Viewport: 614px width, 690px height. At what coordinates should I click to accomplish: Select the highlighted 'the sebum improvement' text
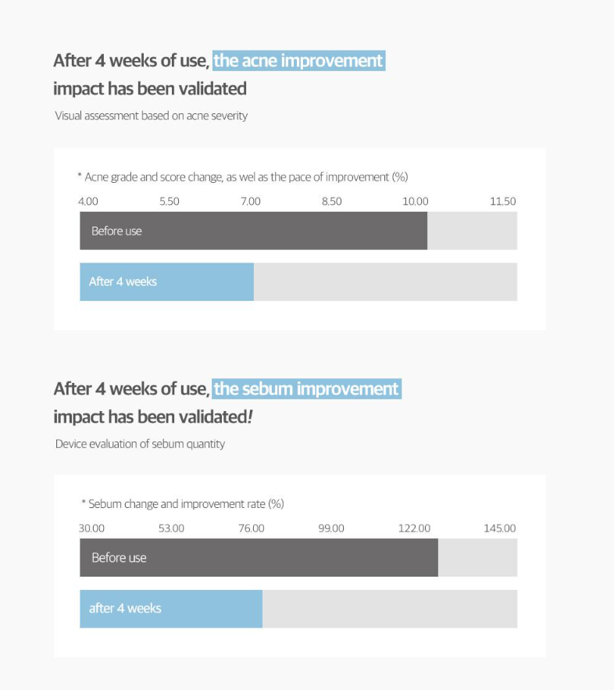(306, 389)
